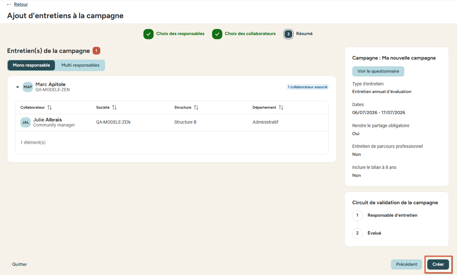Sort by Société using the arrows icon

[x=114, y=107]
